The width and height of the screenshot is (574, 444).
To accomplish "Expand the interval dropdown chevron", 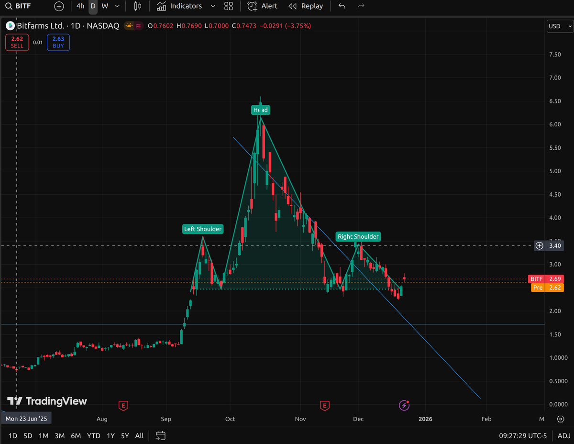I will point(117,6).
